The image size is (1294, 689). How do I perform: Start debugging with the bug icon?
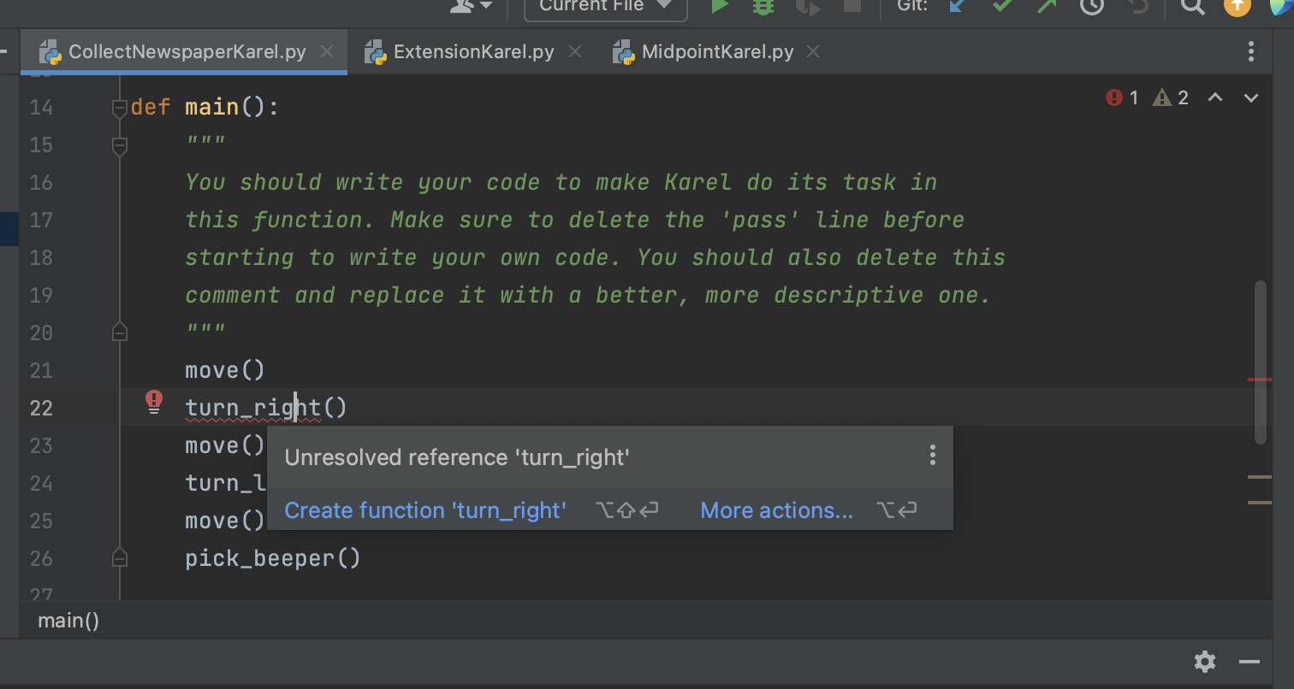coord(763,6)
